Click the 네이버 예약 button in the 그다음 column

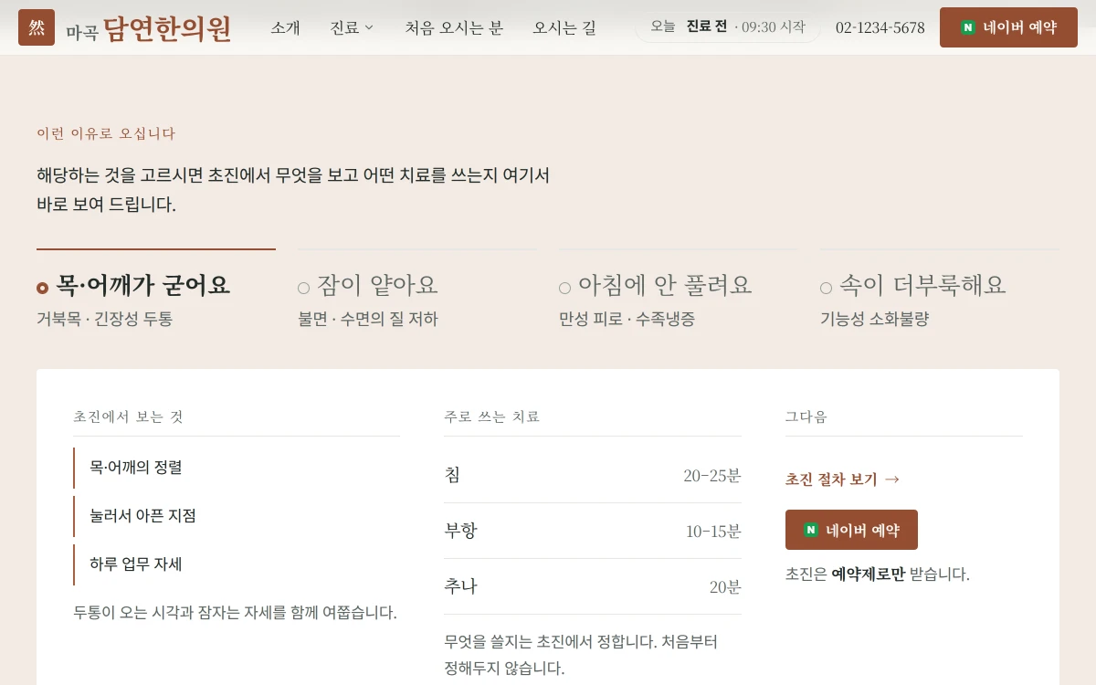[x=851, y=530]
